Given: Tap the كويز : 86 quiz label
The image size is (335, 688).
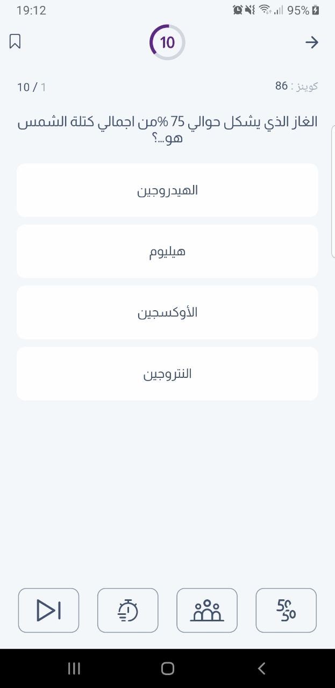Looking at the screenshot, I should pos(296,86).
